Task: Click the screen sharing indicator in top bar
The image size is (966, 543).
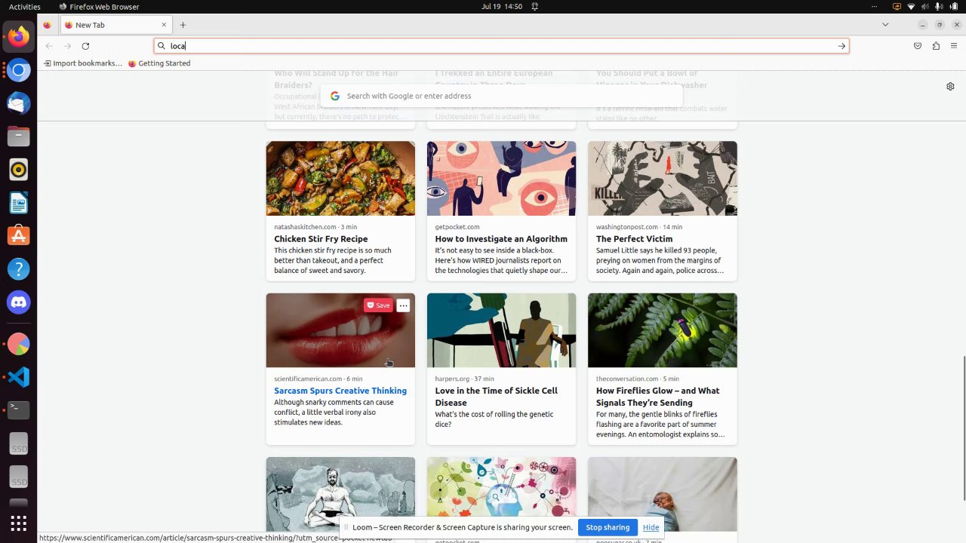Action: (897, 6)
